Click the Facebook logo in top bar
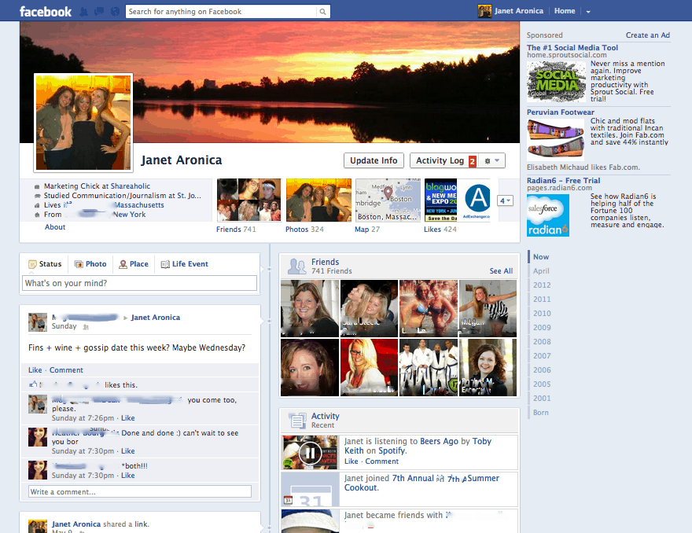 (45, 11)
